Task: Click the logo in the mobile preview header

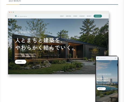Action: tap(101, 58)
